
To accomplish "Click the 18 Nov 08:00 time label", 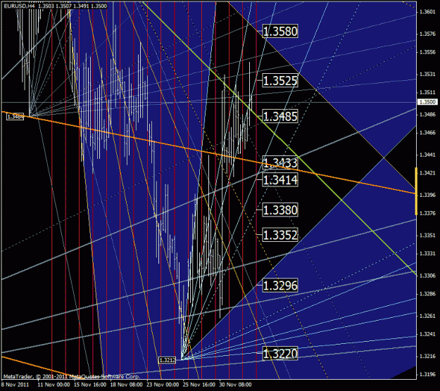I will pyautogui.click(x=126, y=385).
